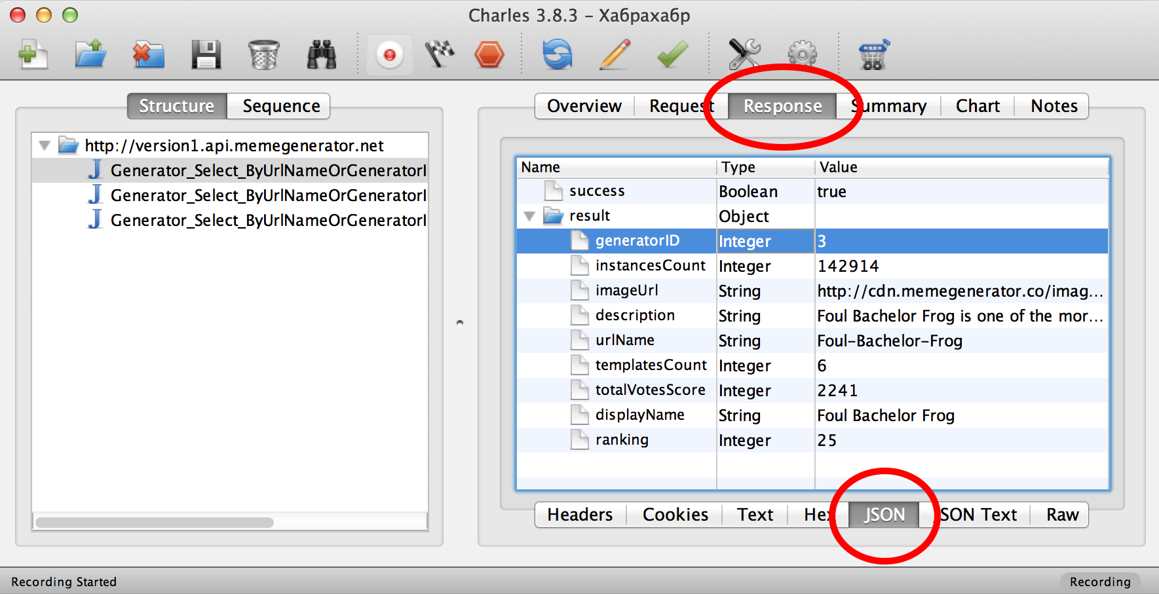This screenshot has width=1159, height=594.
Task: Select the description row
Action: click(812, 316)
